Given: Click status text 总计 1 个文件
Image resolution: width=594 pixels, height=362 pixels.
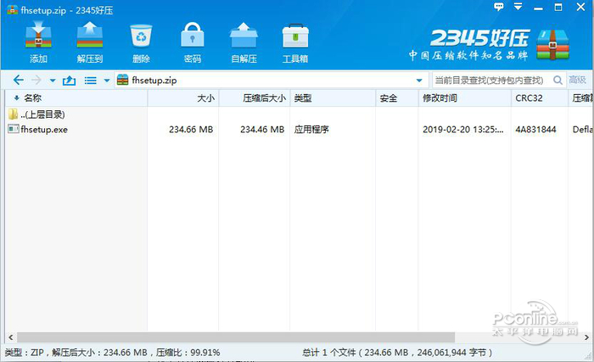Looking at the screenshot, I should click(329, 353).
